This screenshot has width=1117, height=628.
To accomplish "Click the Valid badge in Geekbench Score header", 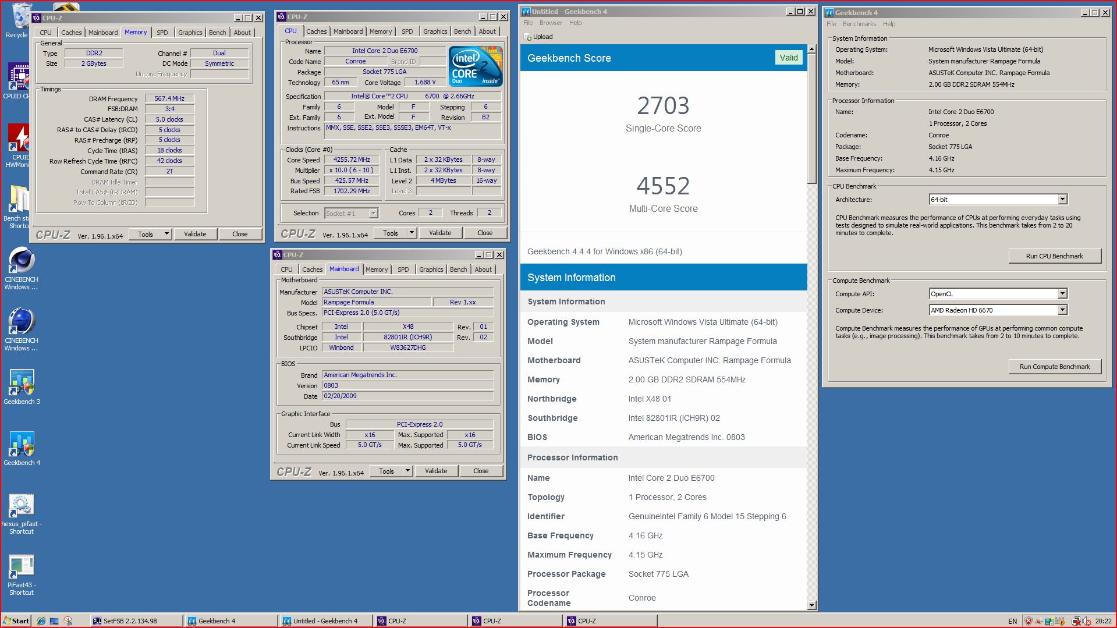I will [789, 58].
